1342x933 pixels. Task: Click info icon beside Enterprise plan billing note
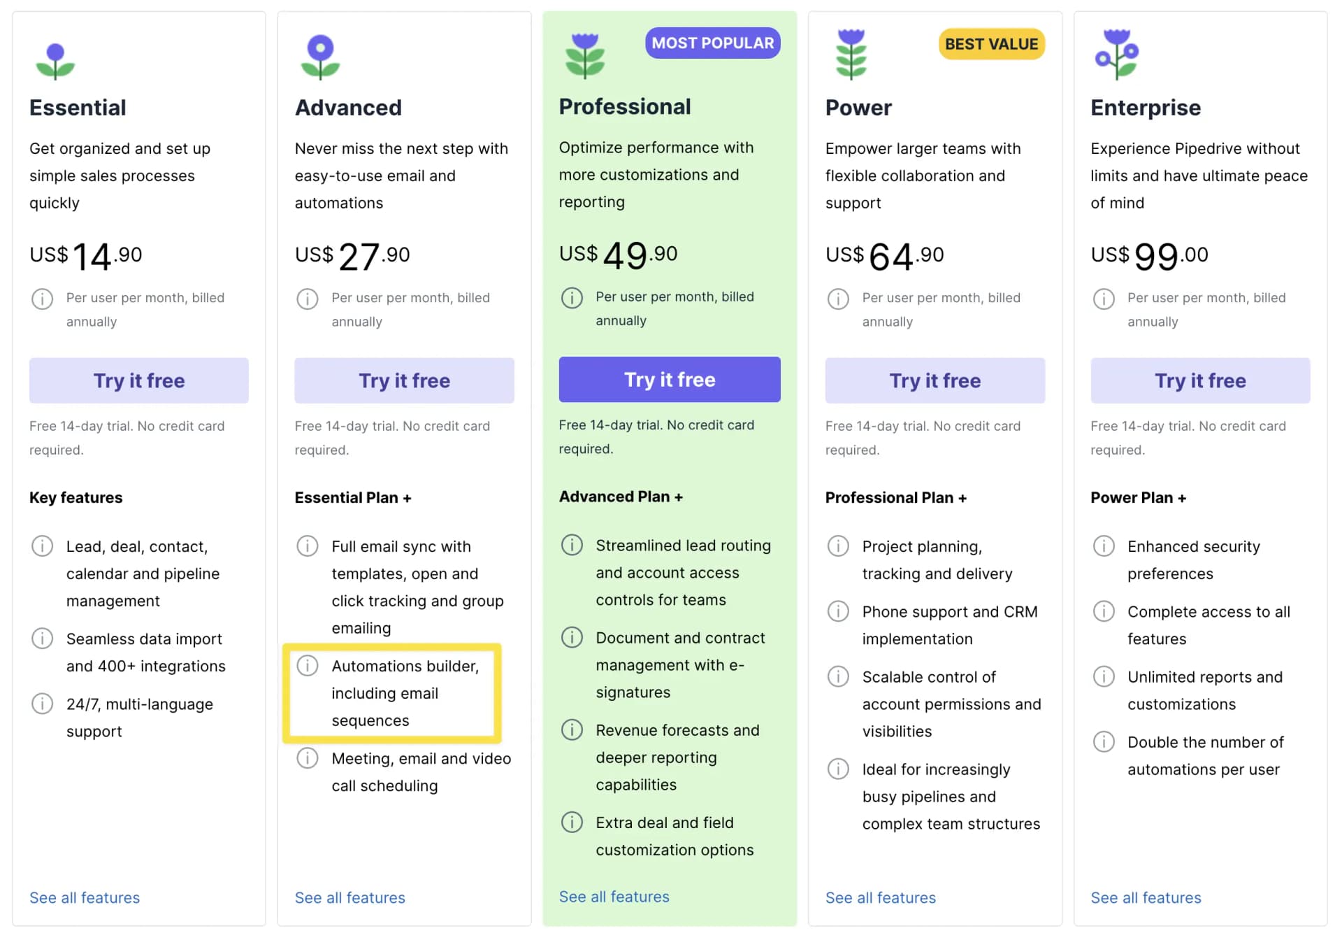tap(1104, 299)
